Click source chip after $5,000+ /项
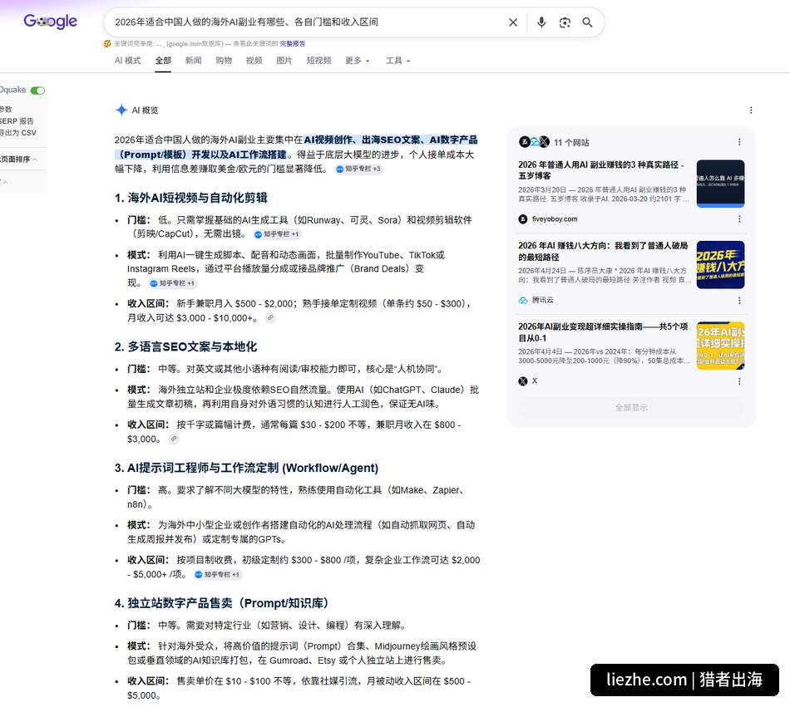The height and width of the screenshot is (707, 790). click(217, 574)
